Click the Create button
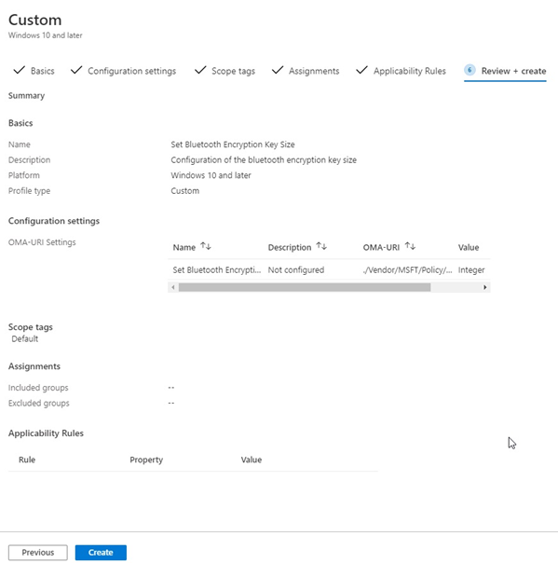This screenshot has width=558, height=563. pos(101,552)
